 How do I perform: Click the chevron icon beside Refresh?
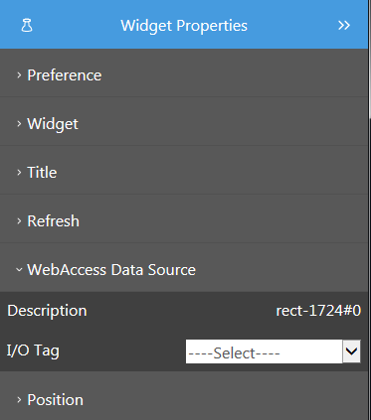pyautogui.click(x=19, y=221)
